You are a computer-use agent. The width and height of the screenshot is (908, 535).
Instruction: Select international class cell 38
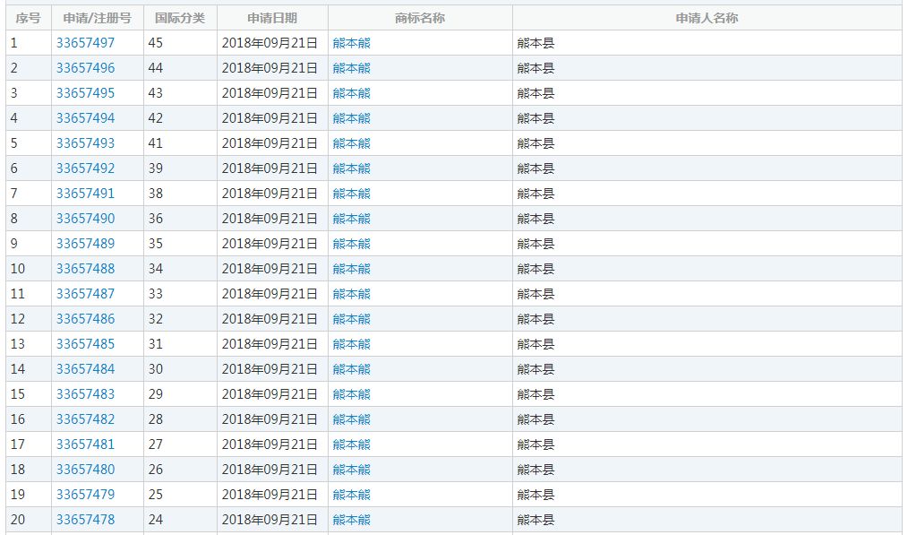(x=180, y=194)
